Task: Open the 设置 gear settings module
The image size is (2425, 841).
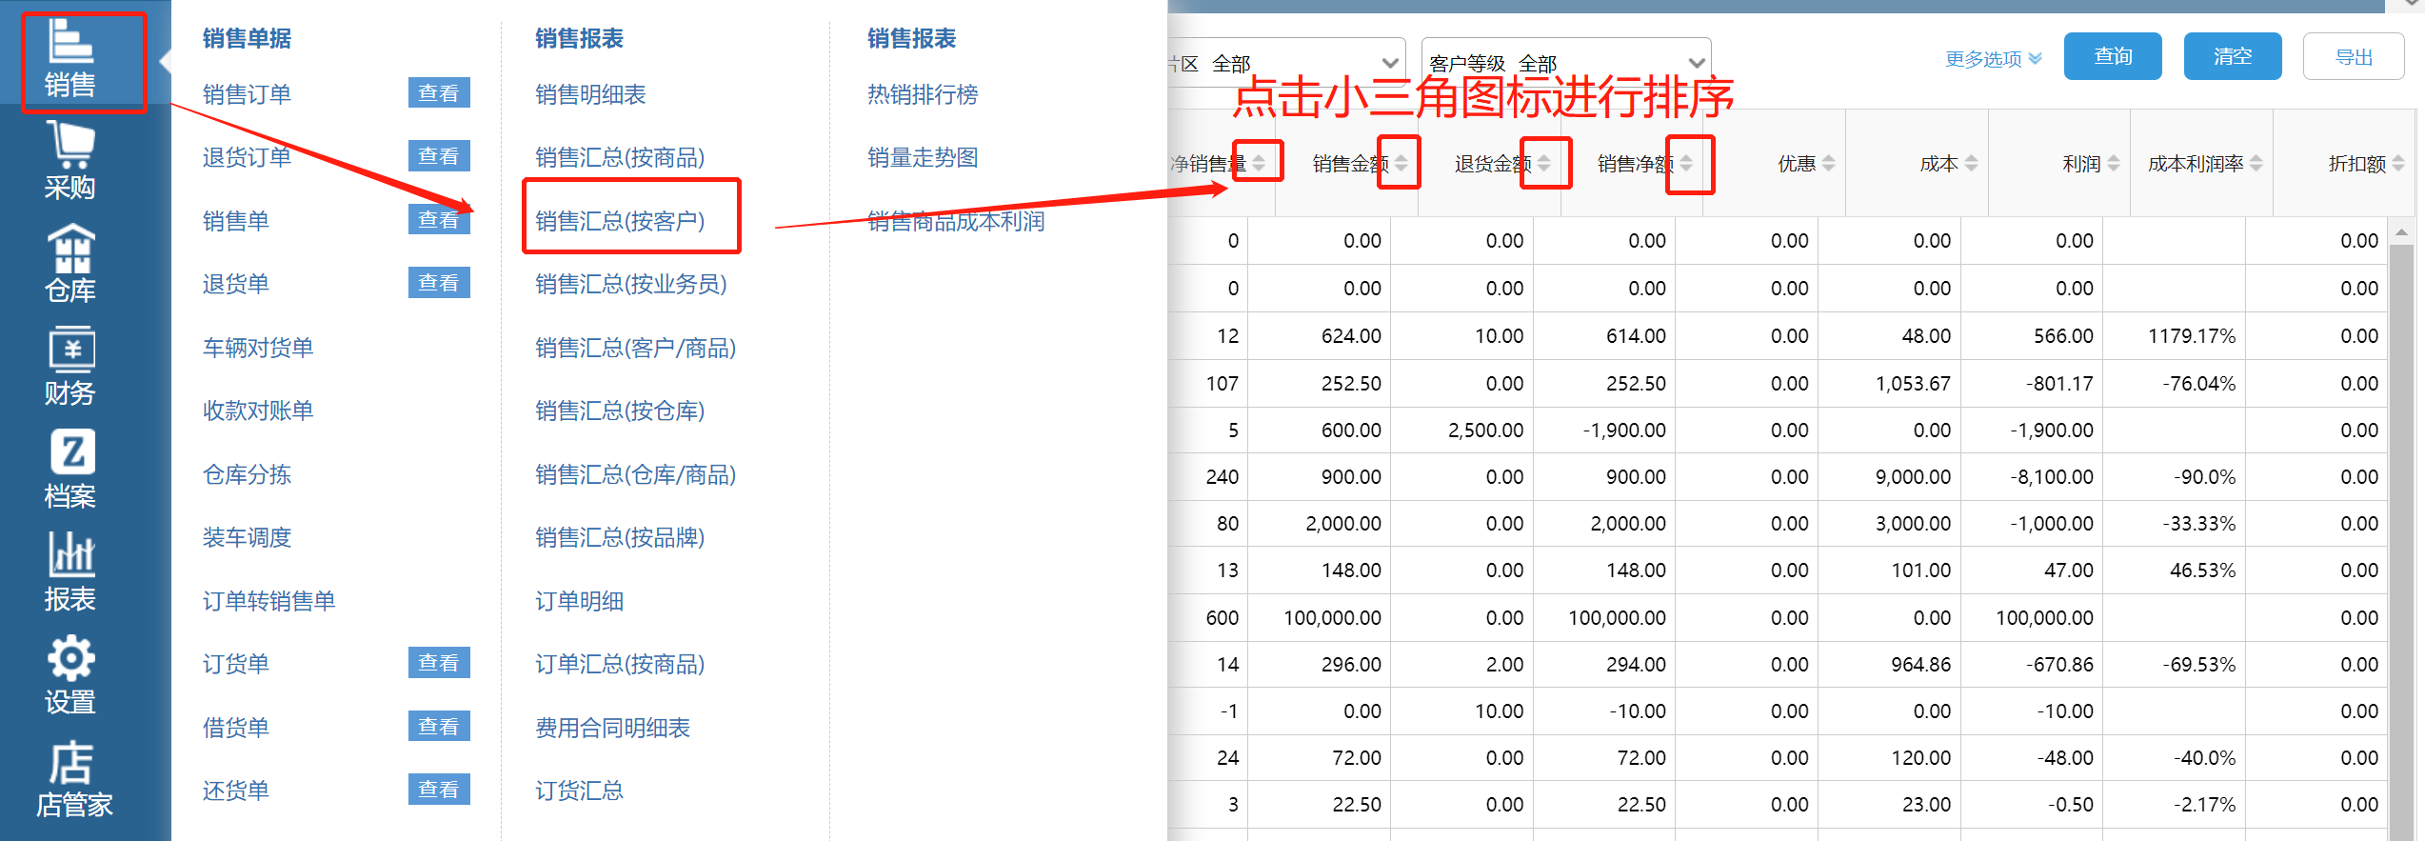Action: [70, 676]
